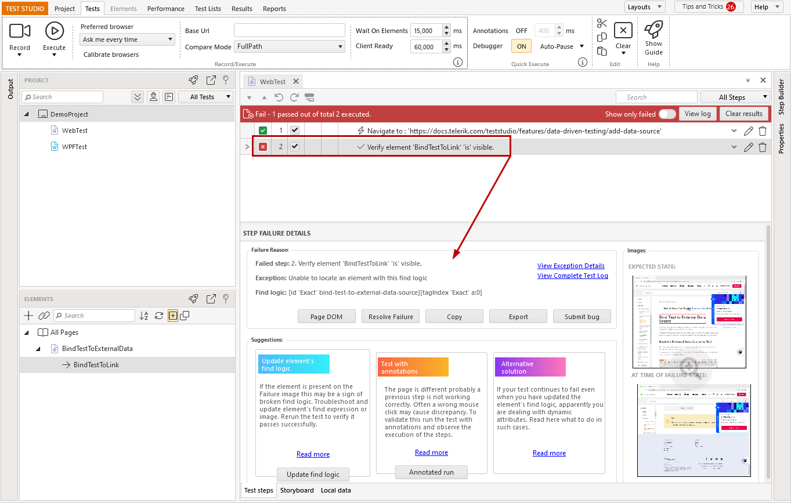This screenshot has width=791, height=503.
Task: Click the Clear results button
Action: pos(744,114)
